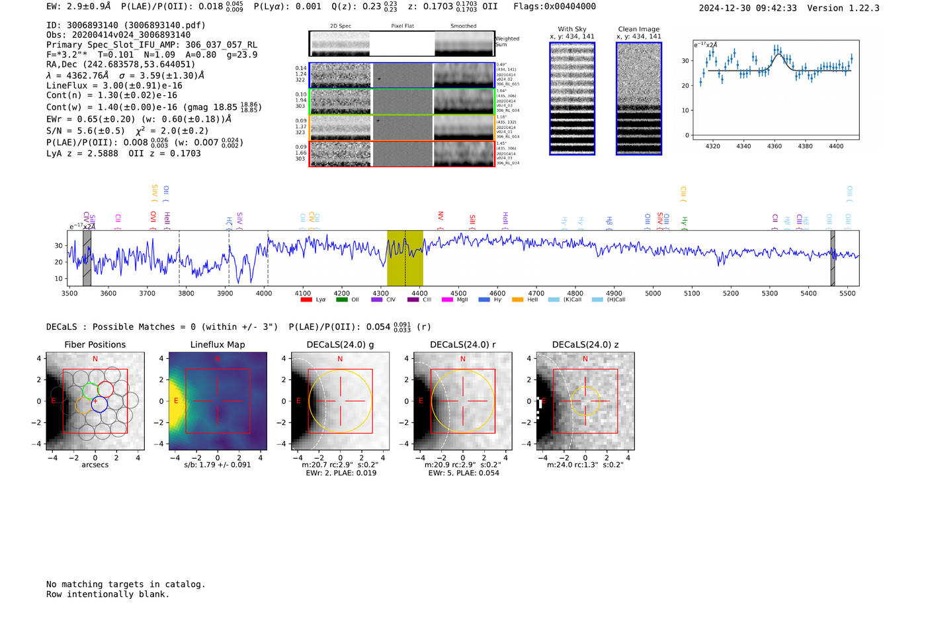Viewport: 926px width, 630px height.
Task: Click the green Hγ line label
Action: [x=685, y=222]
